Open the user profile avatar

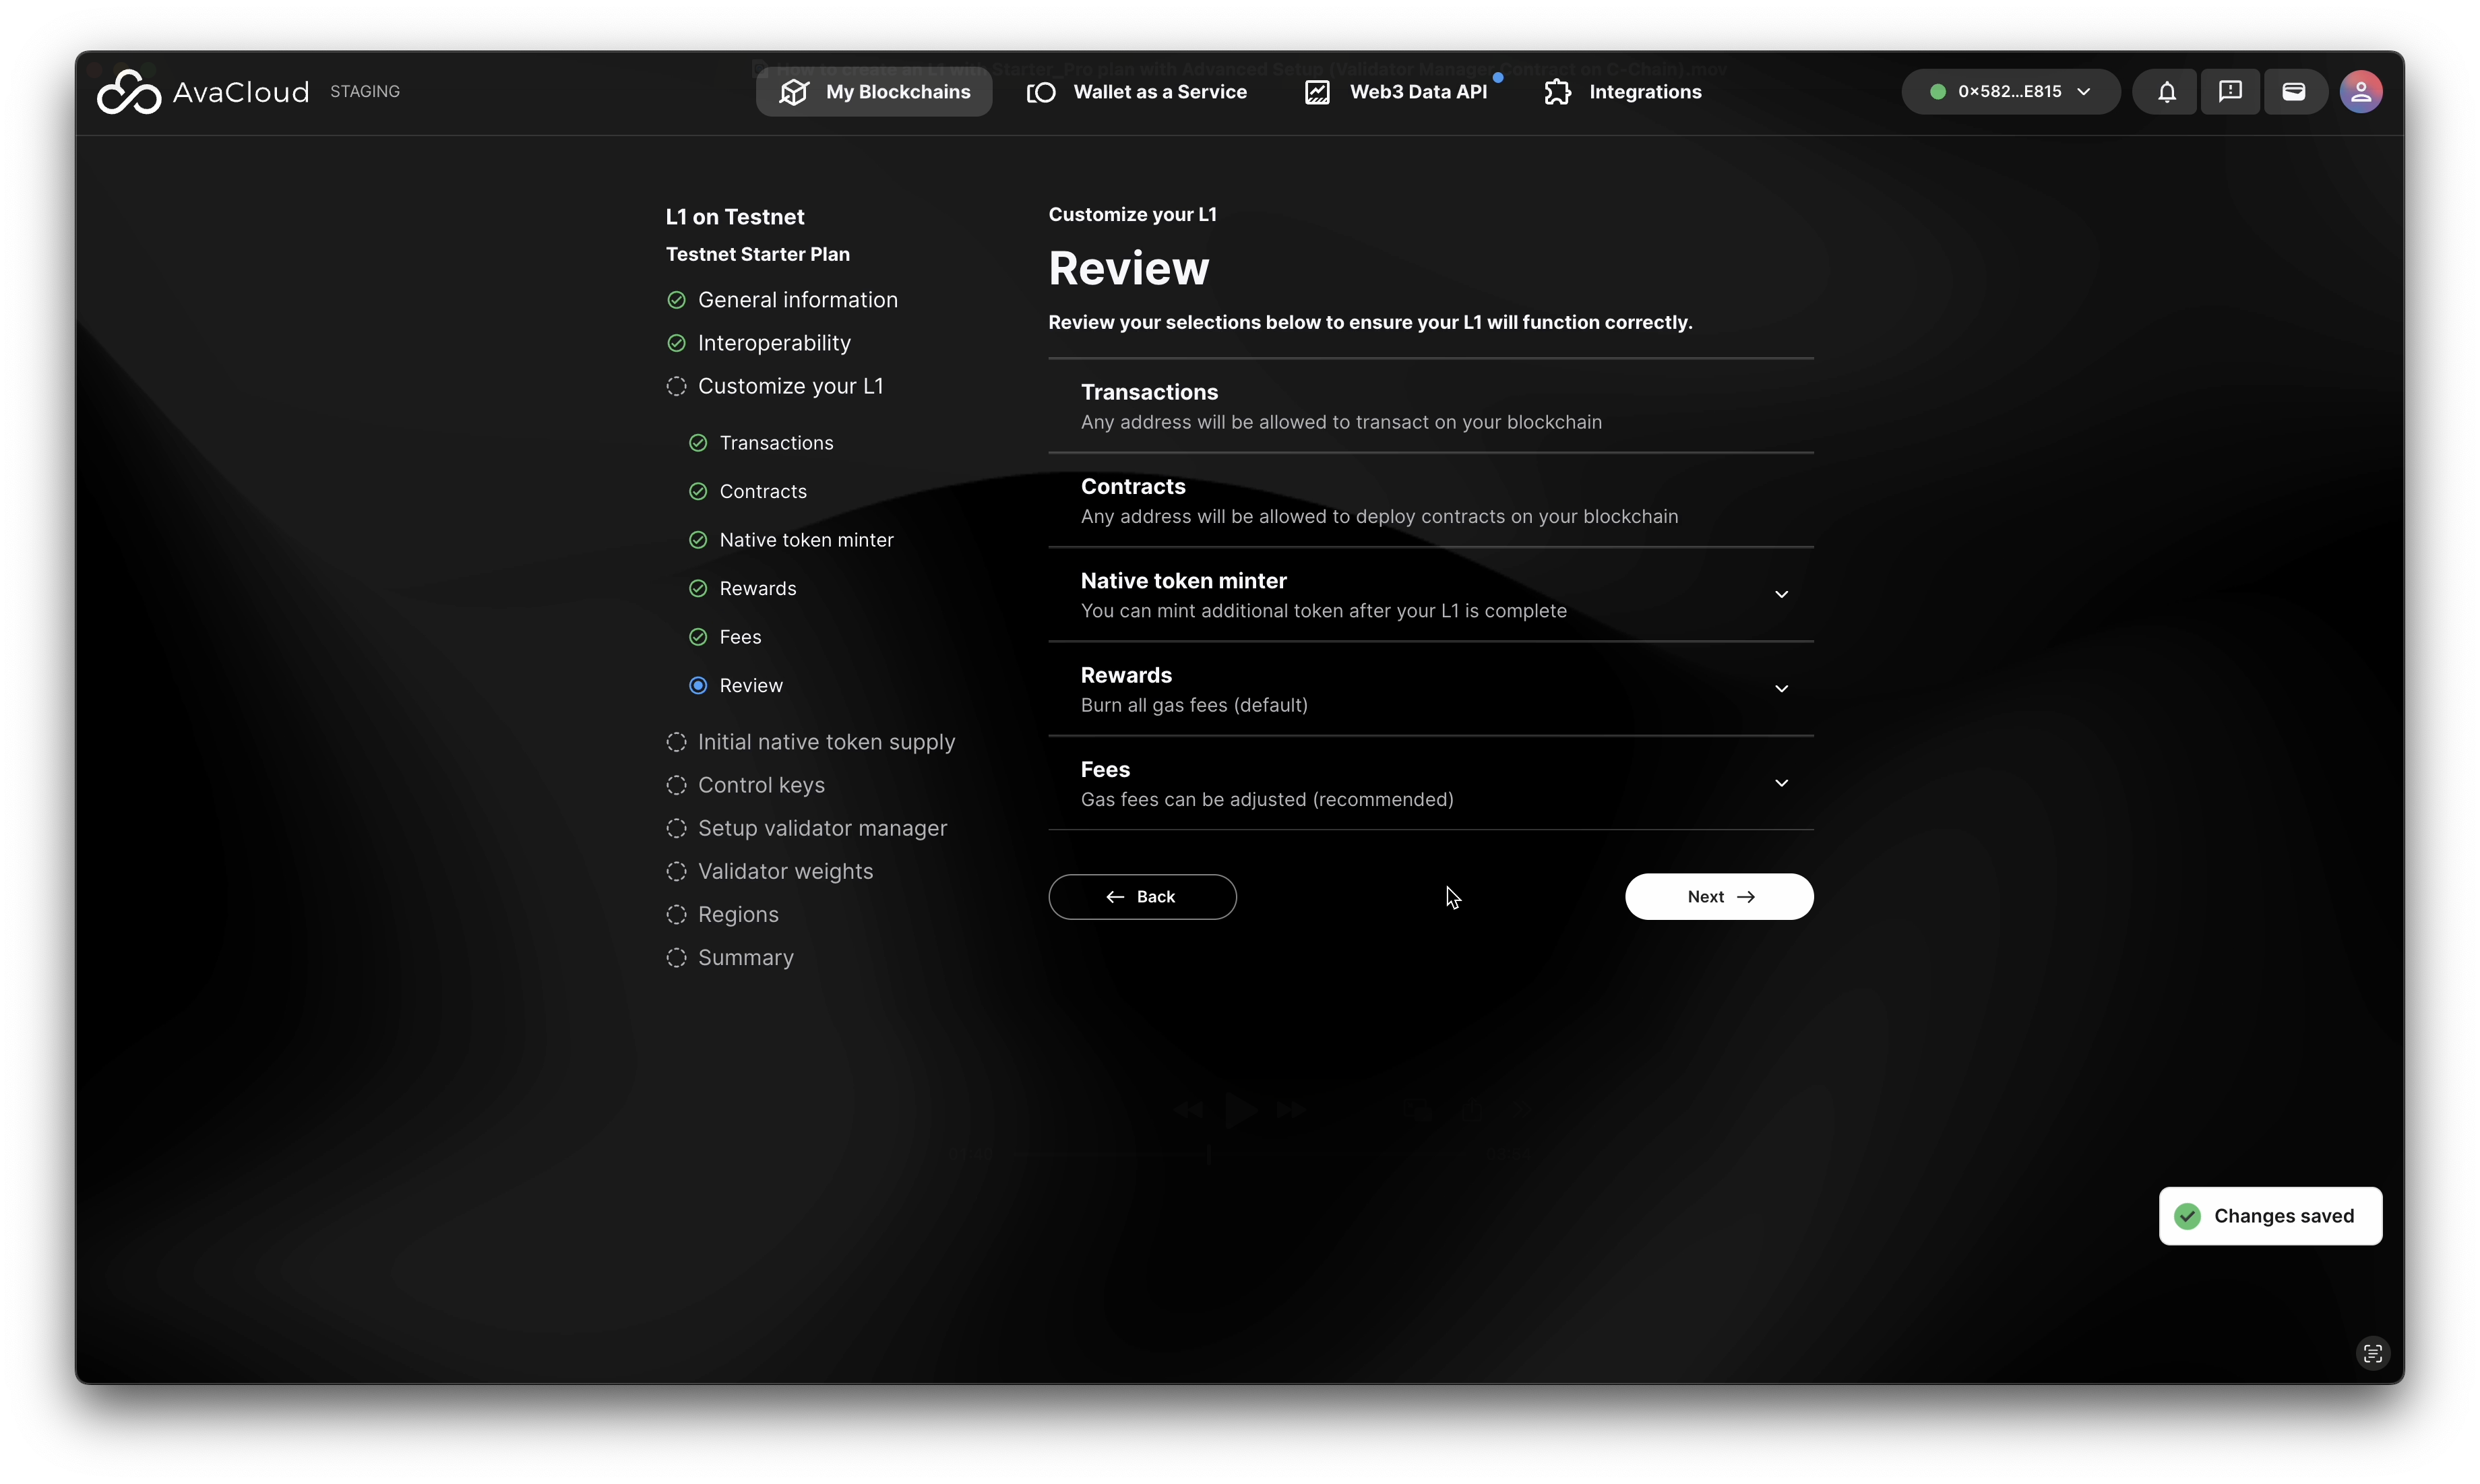tap(2360, 92)
